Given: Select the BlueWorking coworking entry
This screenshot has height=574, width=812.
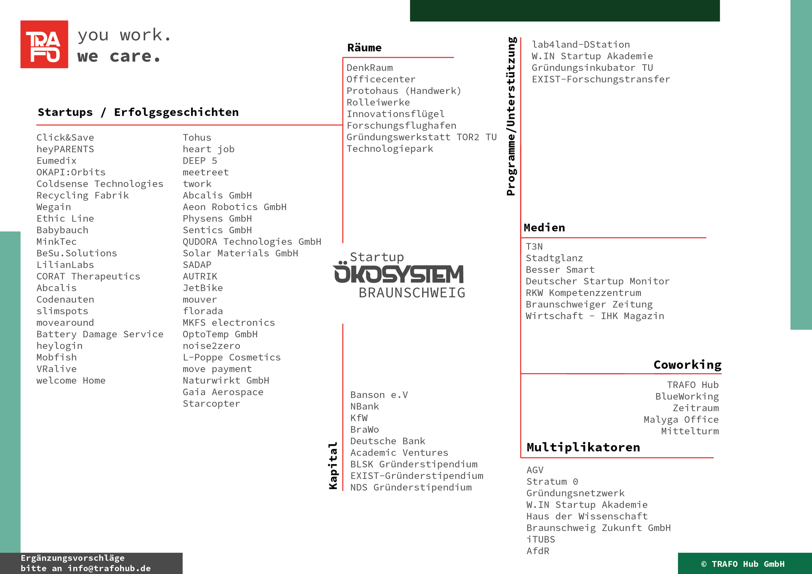Looking at the screenshot, I should tap(687, 396).
